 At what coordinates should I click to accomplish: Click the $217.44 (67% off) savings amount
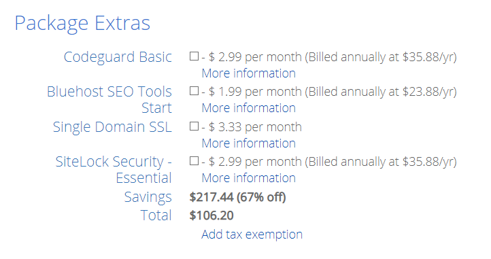click(x=237, y=197)
